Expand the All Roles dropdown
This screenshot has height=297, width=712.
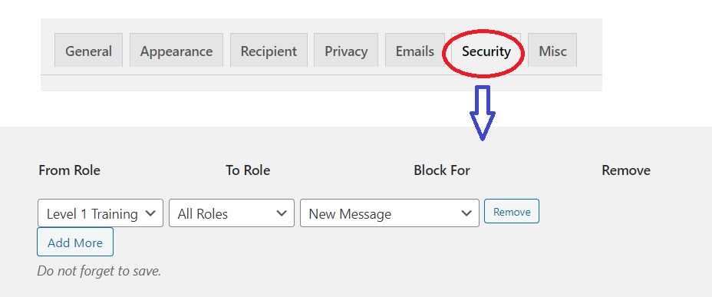tap(232, 213)
